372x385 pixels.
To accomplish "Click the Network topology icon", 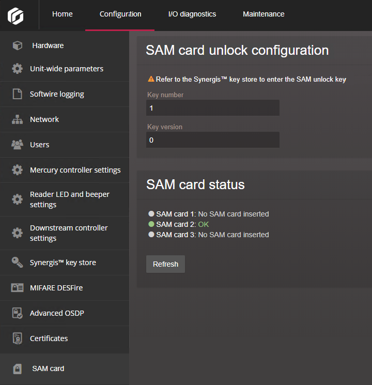I will click(x=17, y=119).
